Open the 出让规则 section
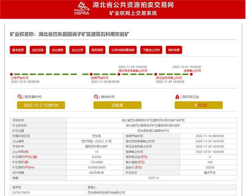The width and height of the screenshot is (246, 196). click(x=57, y=50)
